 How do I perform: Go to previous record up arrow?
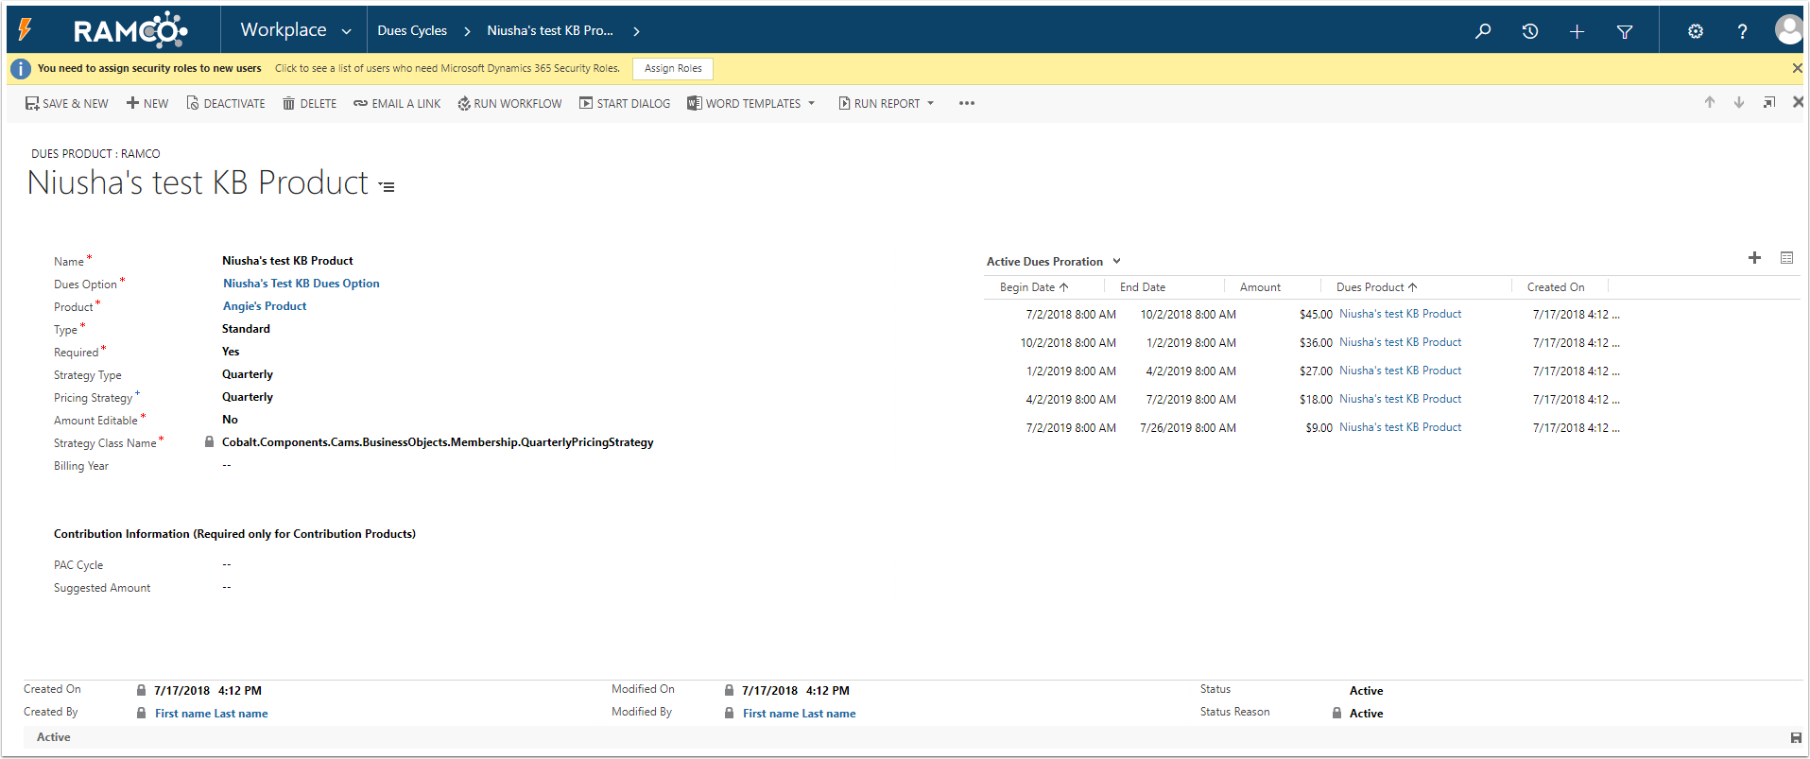click(x=1710, y=102)
